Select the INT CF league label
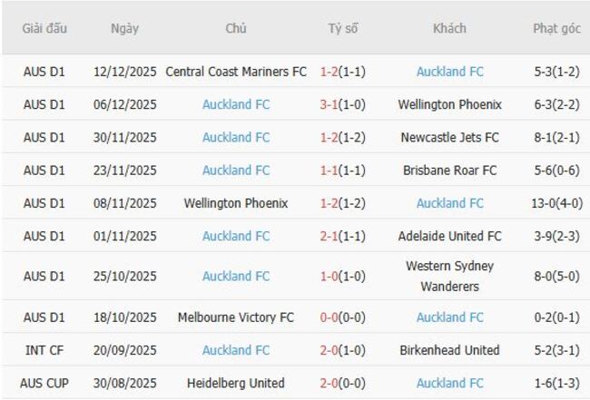The height and width of the screenshot is (400, 590). click(x=44, y=350)
